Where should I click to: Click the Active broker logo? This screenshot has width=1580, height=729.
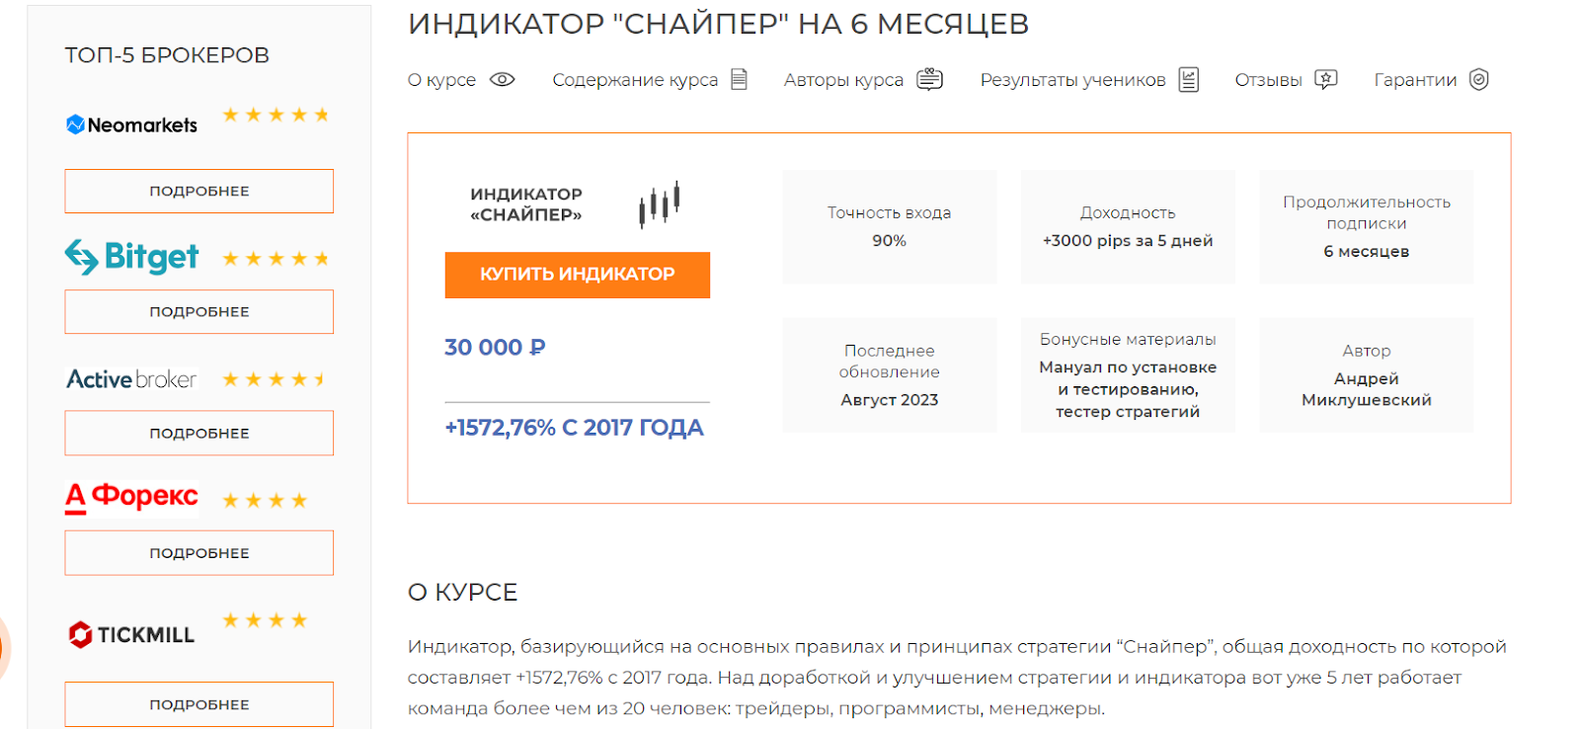pos(131,379)
